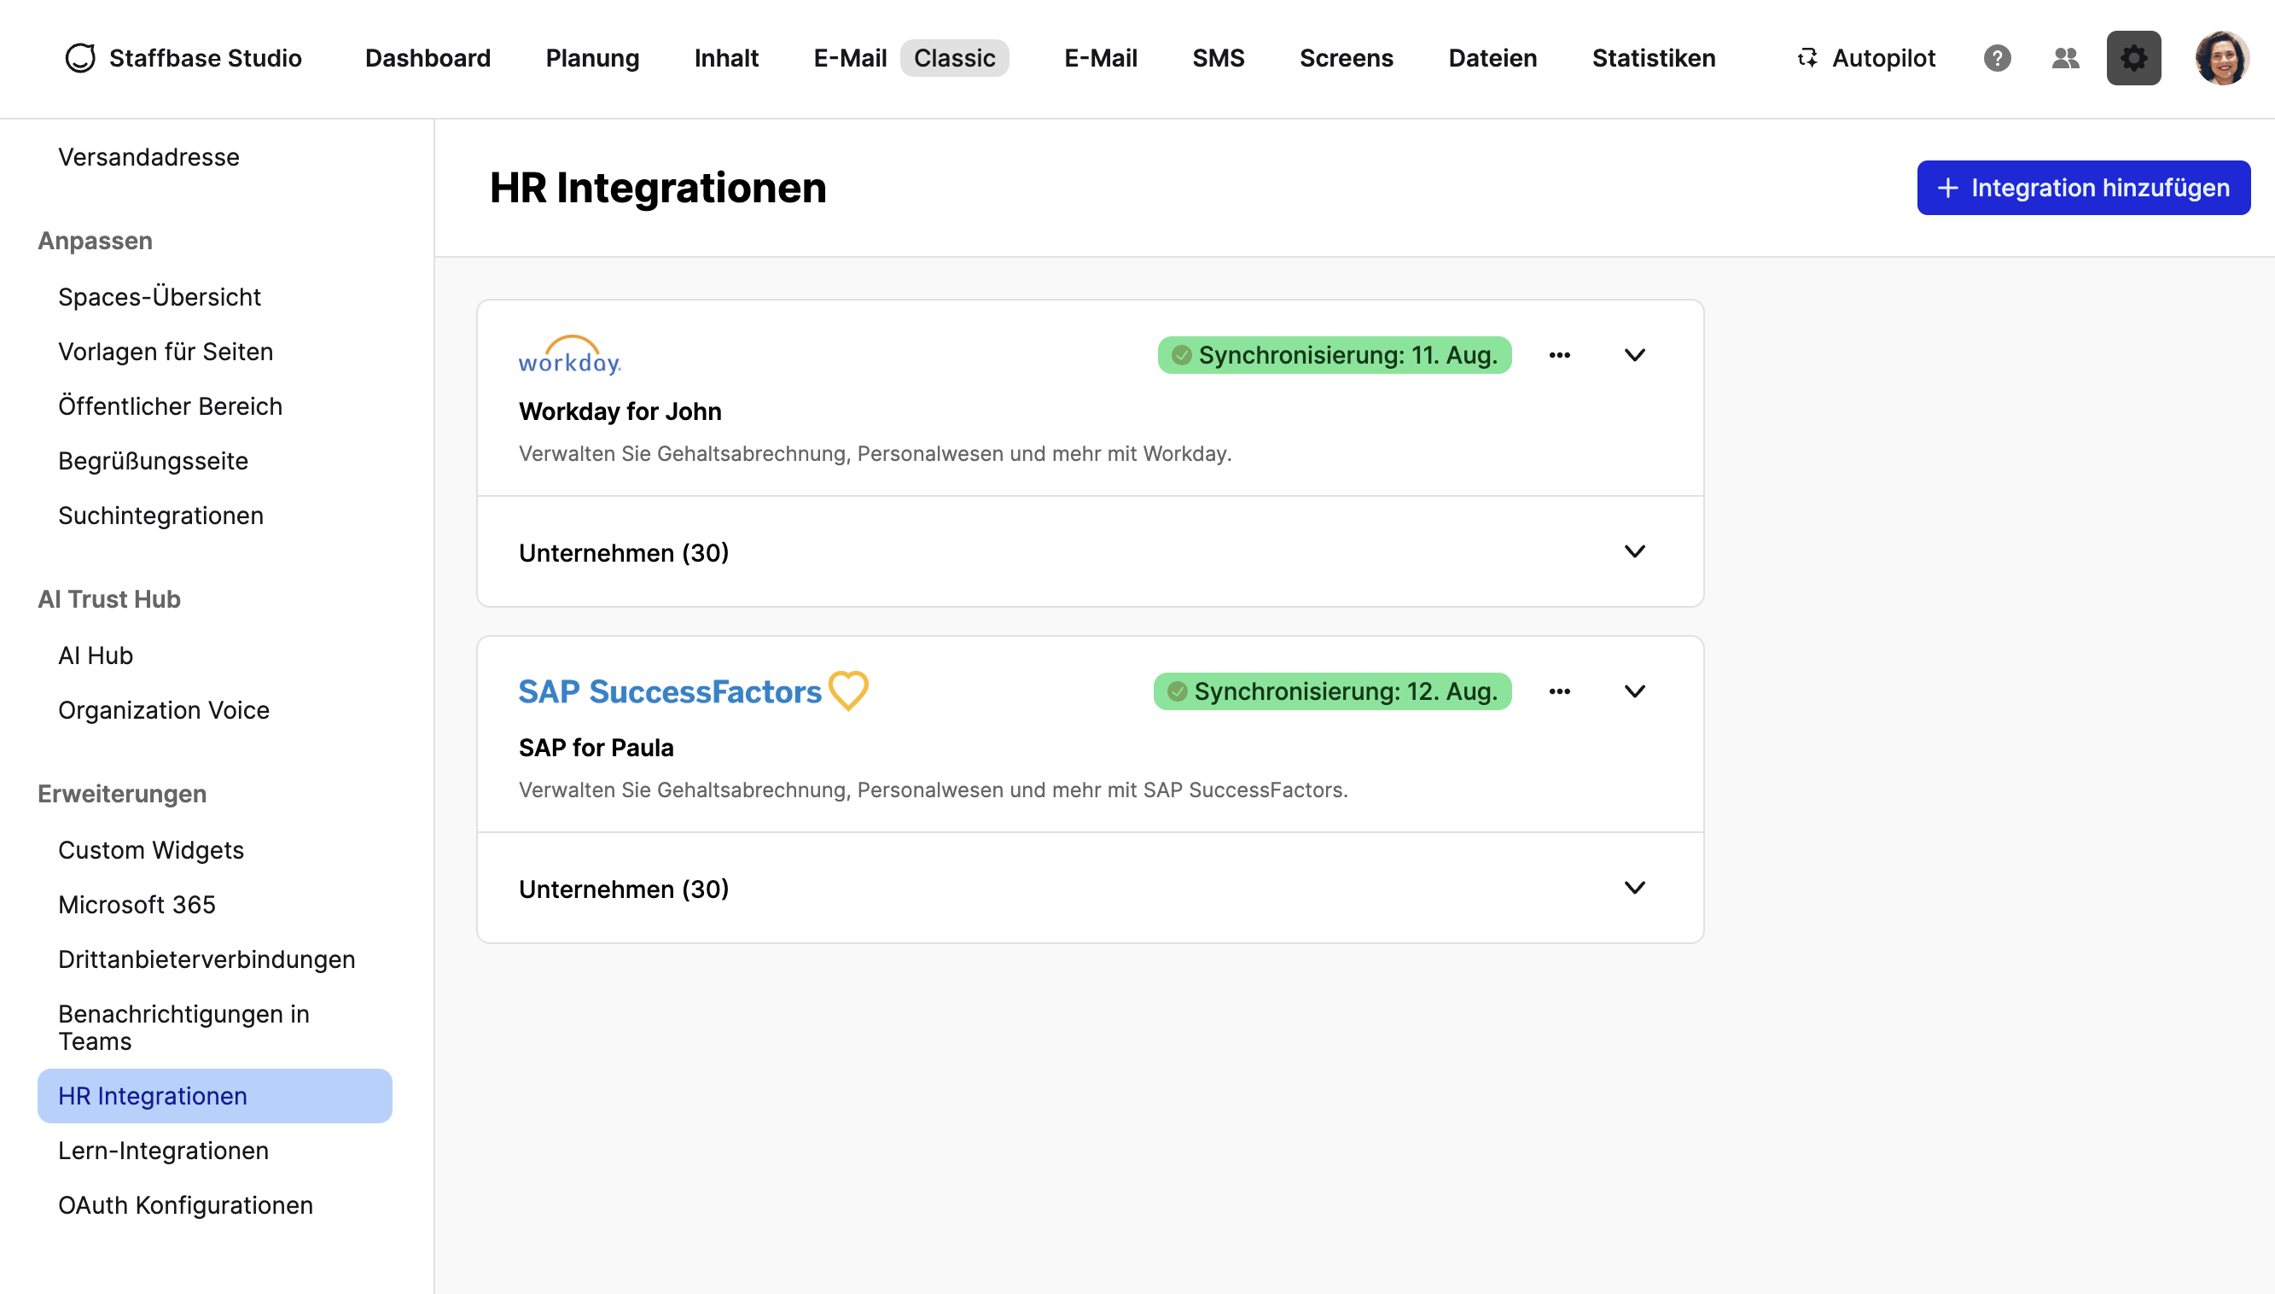Viewport: 2275px width, 1294px height.
Task: Open the help question mark icon
Action: 1997,58
